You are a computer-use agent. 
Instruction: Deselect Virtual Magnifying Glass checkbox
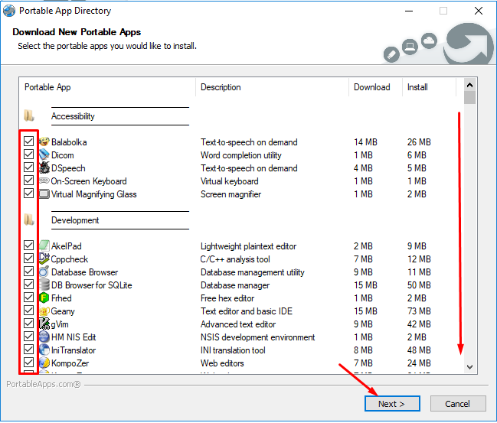click(28, 193)
